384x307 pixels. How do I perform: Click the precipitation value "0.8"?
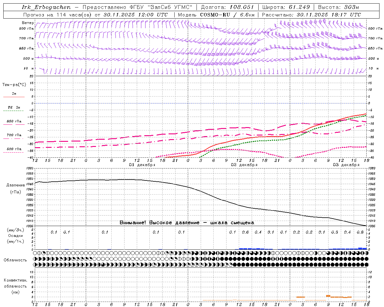coord(360,232)
